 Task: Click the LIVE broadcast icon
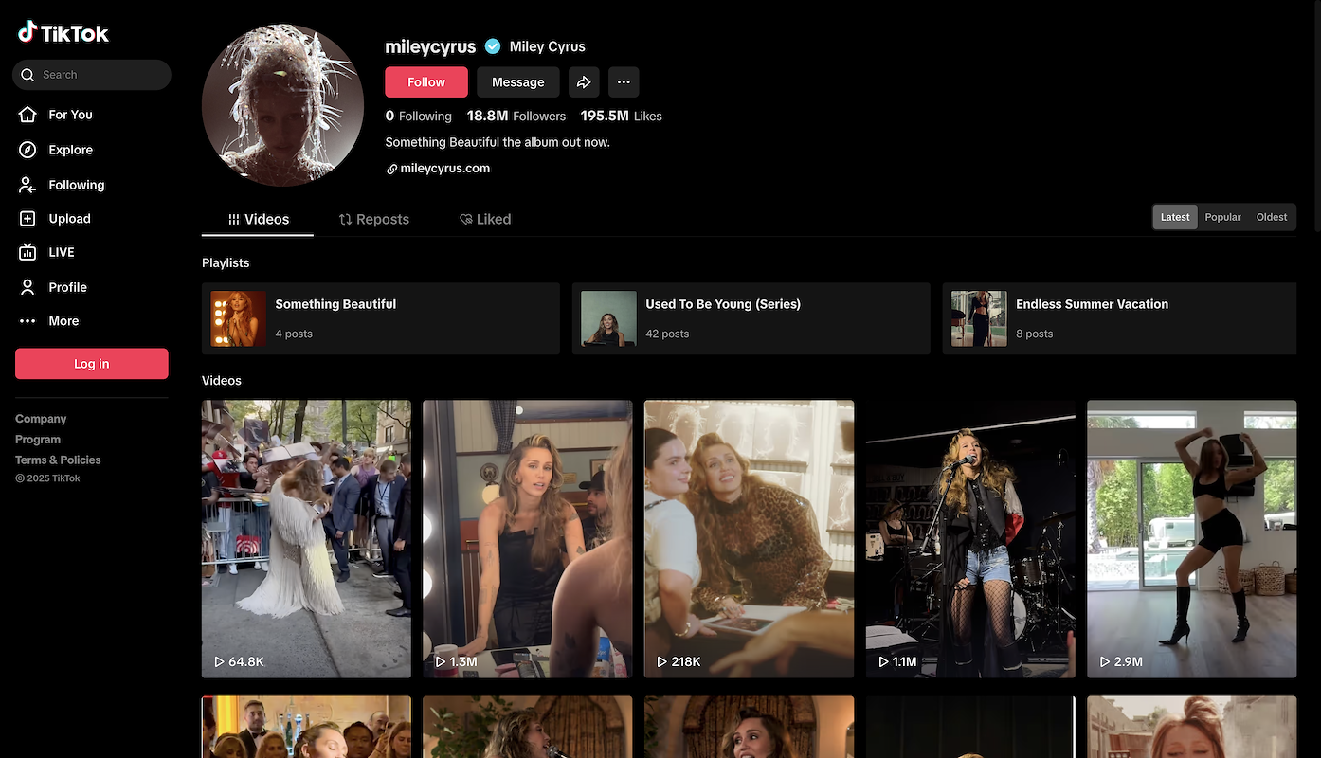pyautogui.click(x=28, y=252)
